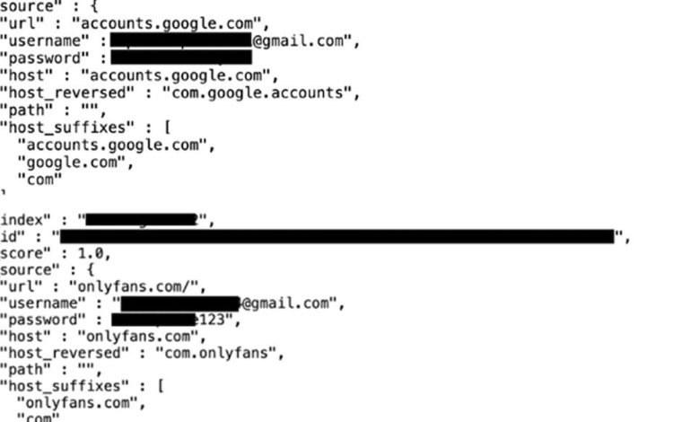Select the @gmail.com text in the Google entry username
Screen dimensions: 700x422
click(298, 40)
